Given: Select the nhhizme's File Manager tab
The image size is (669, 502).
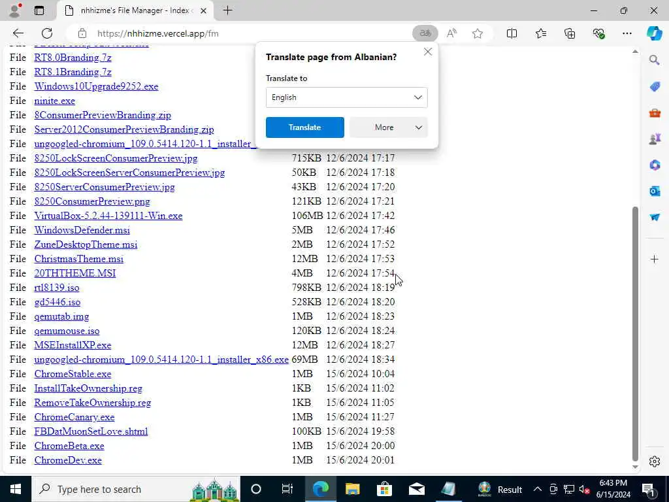Looking at the screenshot, I should pos(136,10).
